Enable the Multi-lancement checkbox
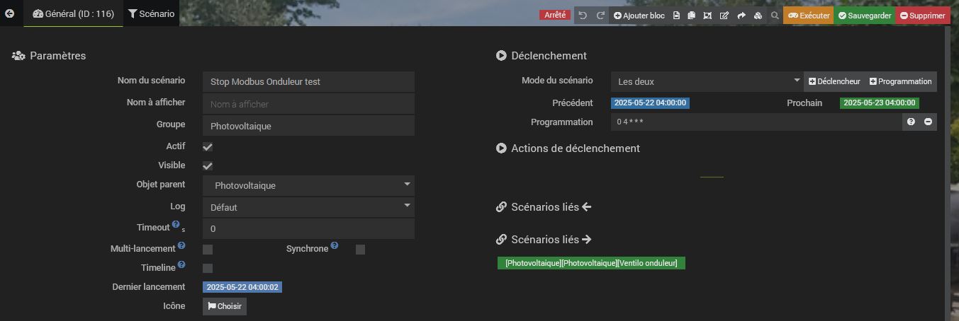 [x=208, y=250]
